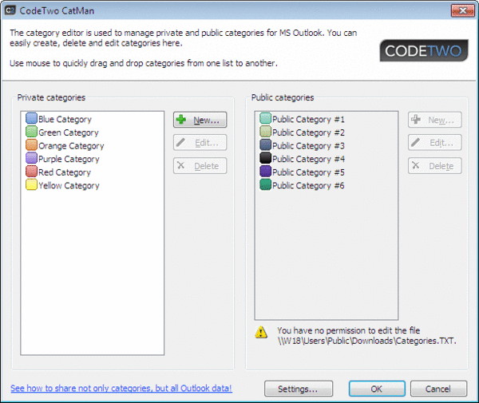Screen dimensions: 479x403
Task: Select Public Category #6 in the list
Action: (302, 185)
